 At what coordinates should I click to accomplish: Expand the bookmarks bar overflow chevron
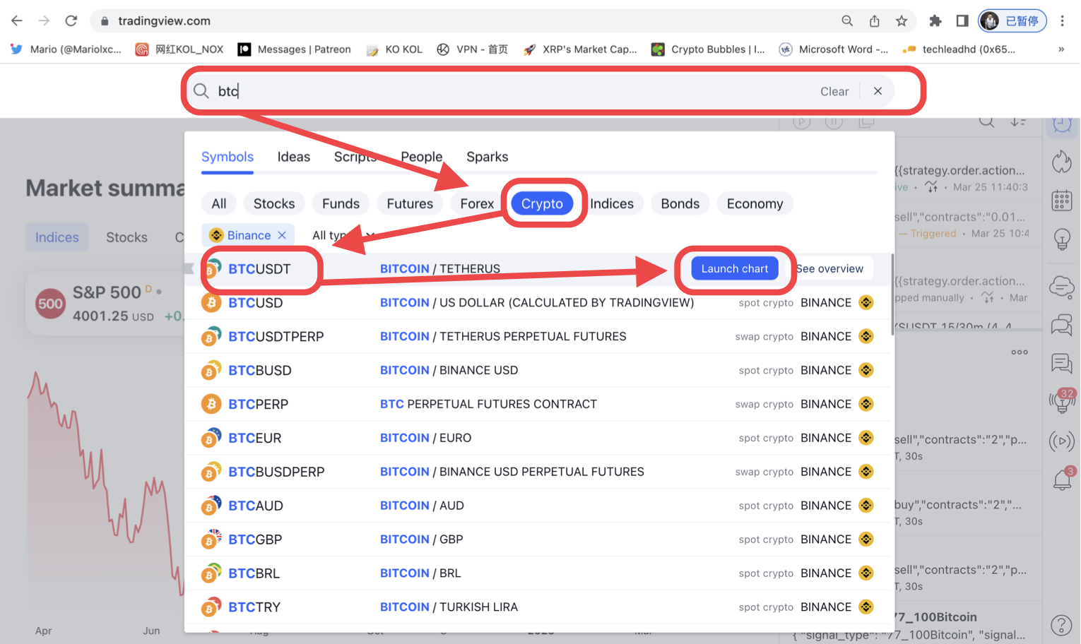coord(1061,49)
